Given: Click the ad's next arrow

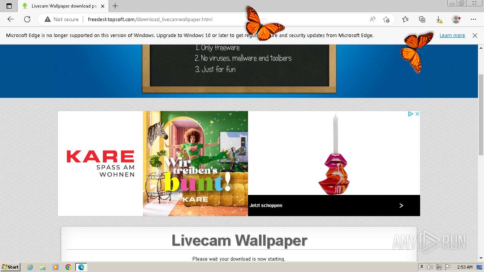Looking at the screenshot, I should point(401,206).
